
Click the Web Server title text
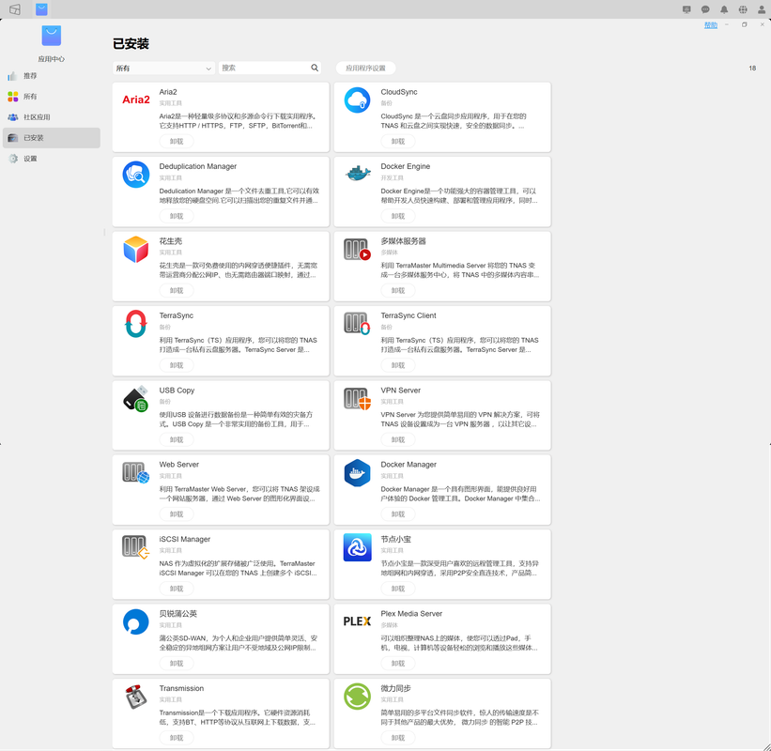(179, 465)
